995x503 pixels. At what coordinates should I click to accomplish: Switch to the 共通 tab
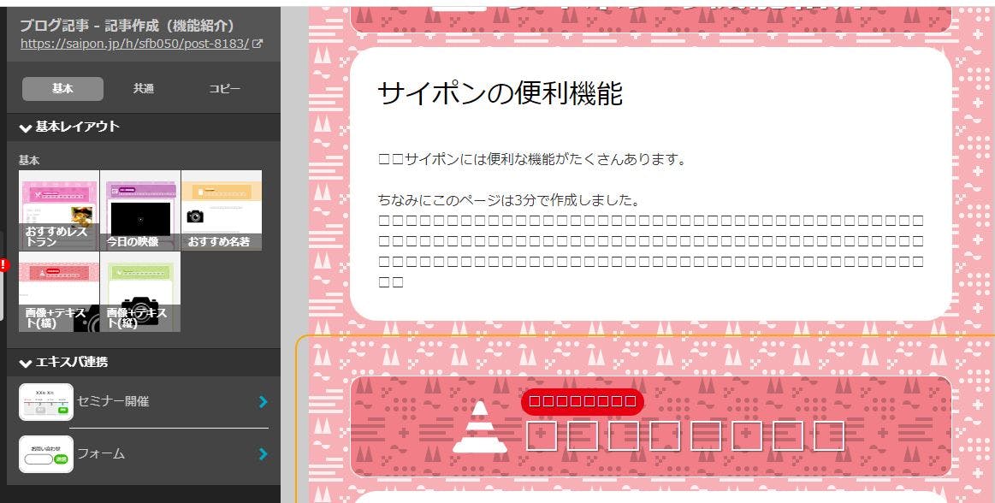[144, 89]
